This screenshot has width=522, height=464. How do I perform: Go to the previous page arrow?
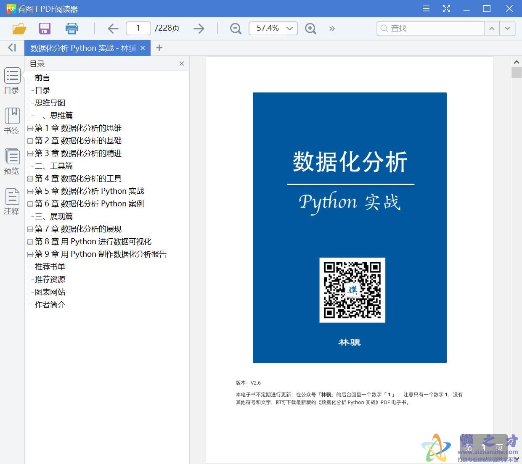coord(113,28)
